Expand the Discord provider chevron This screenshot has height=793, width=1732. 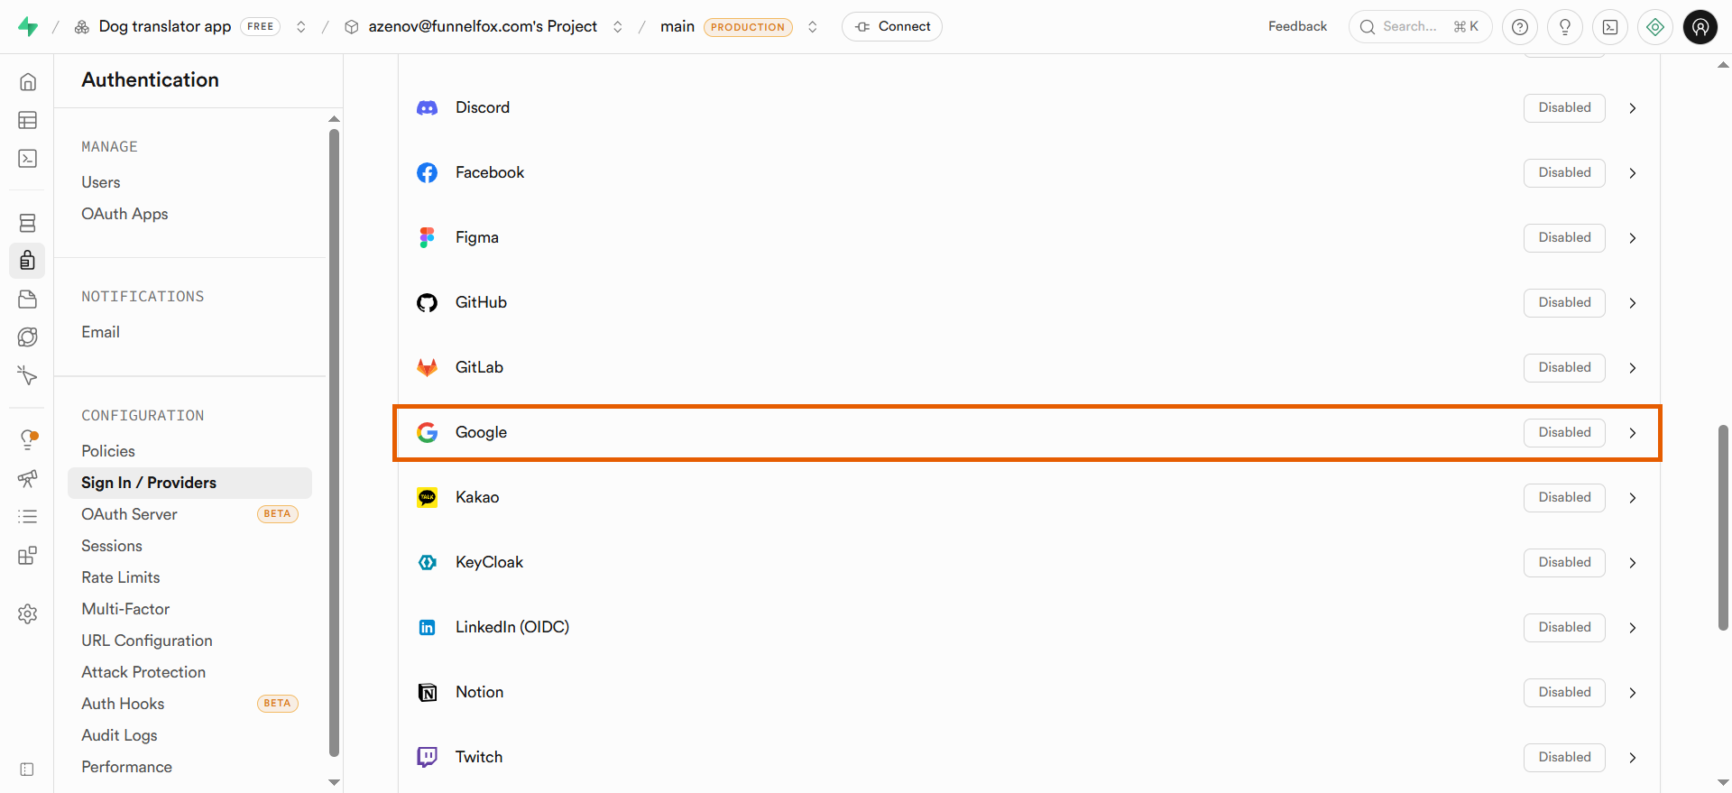coord(1633,108)
